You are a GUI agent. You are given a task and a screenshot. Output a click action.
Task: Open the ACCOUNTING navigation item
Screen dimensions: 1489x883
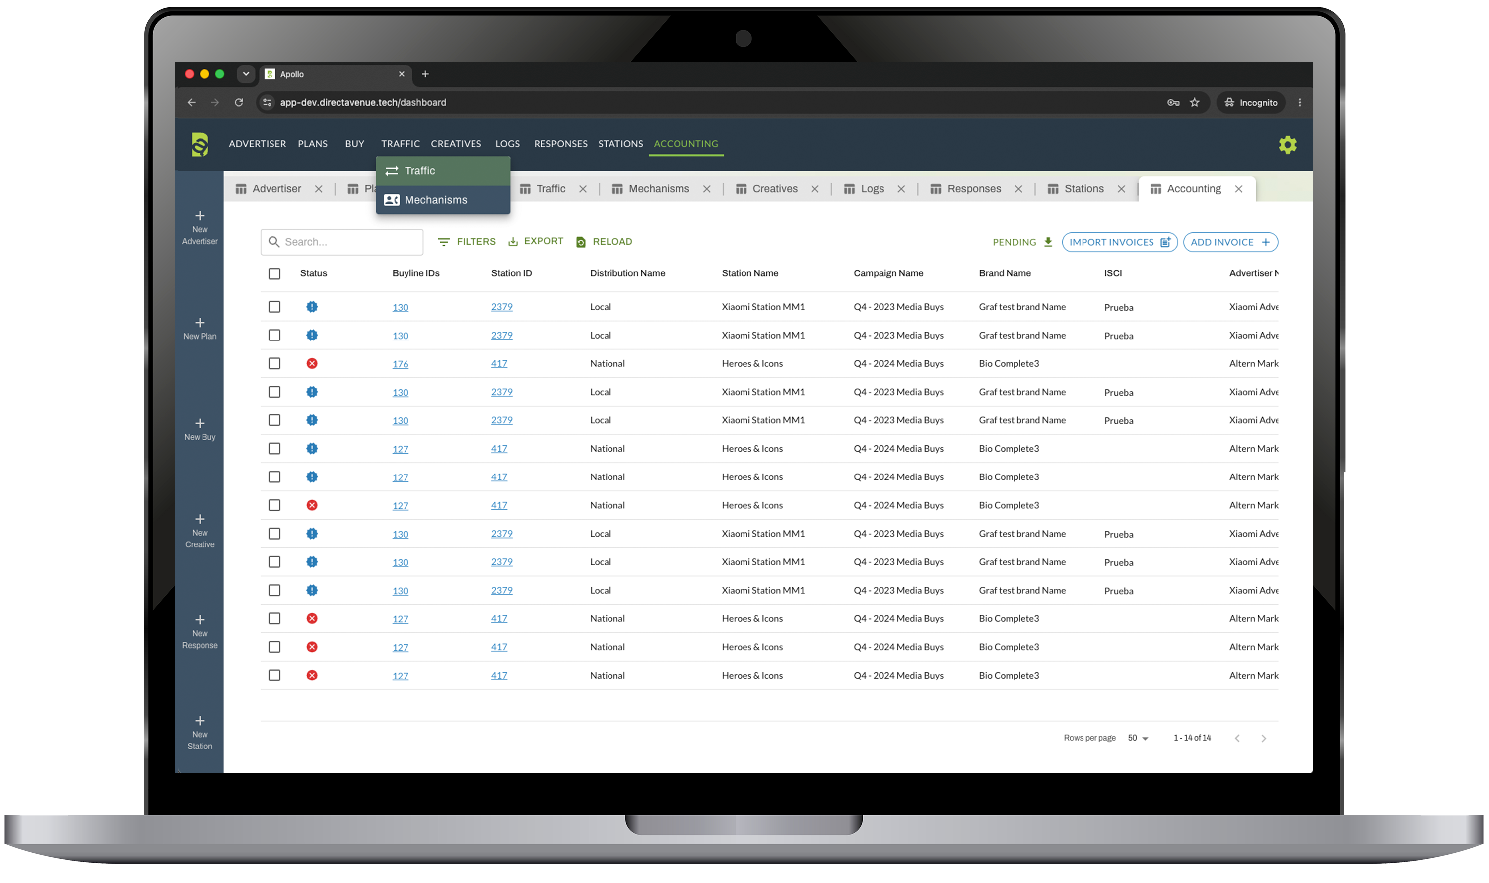point(685,144)
